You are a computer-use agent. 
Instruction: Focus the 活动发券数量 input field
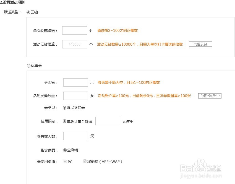coord(75,96)
